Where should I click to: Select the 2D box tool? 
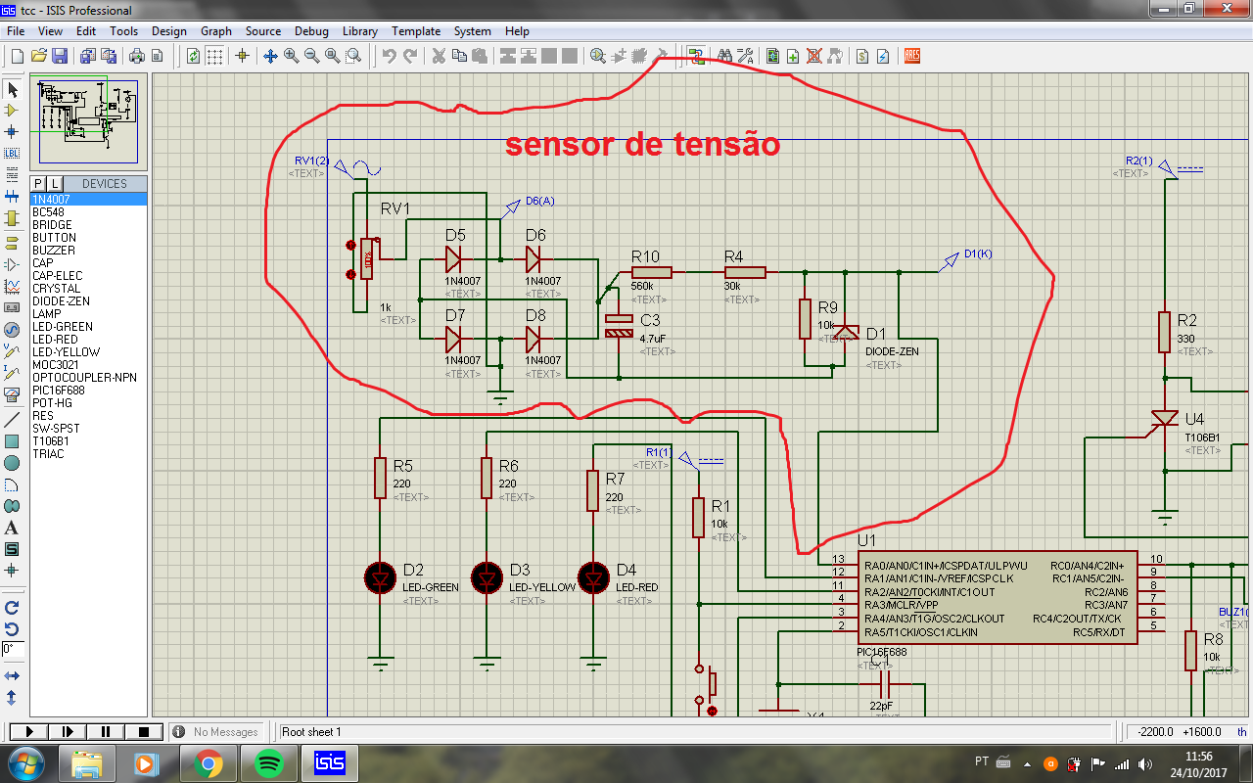pos(12,441)
